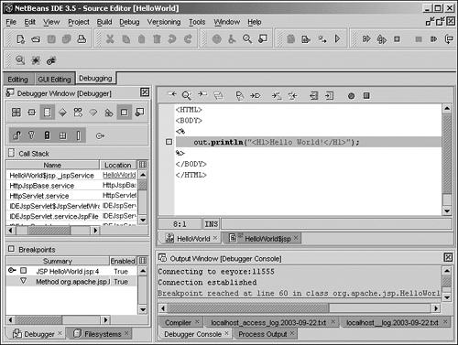Click the HelloWorld location link in Call Stack
Image resolution: width=458 pixels, height=345 pixels.
119,175
